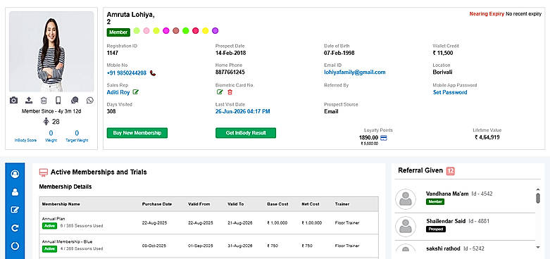Click the Buy New Membership button

click(137, 133)
